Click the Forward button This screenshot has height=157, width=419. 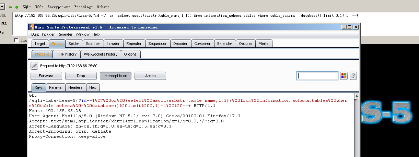point(46,76)
